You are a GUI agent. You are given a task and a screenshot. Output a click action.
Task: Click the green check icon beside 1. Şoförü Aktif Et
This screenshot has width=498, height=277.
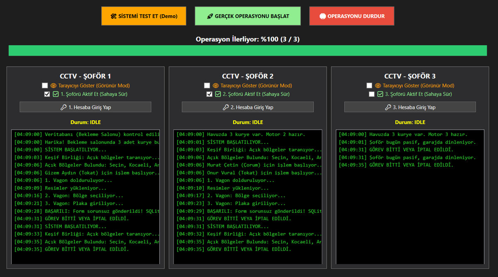(56, 94)
